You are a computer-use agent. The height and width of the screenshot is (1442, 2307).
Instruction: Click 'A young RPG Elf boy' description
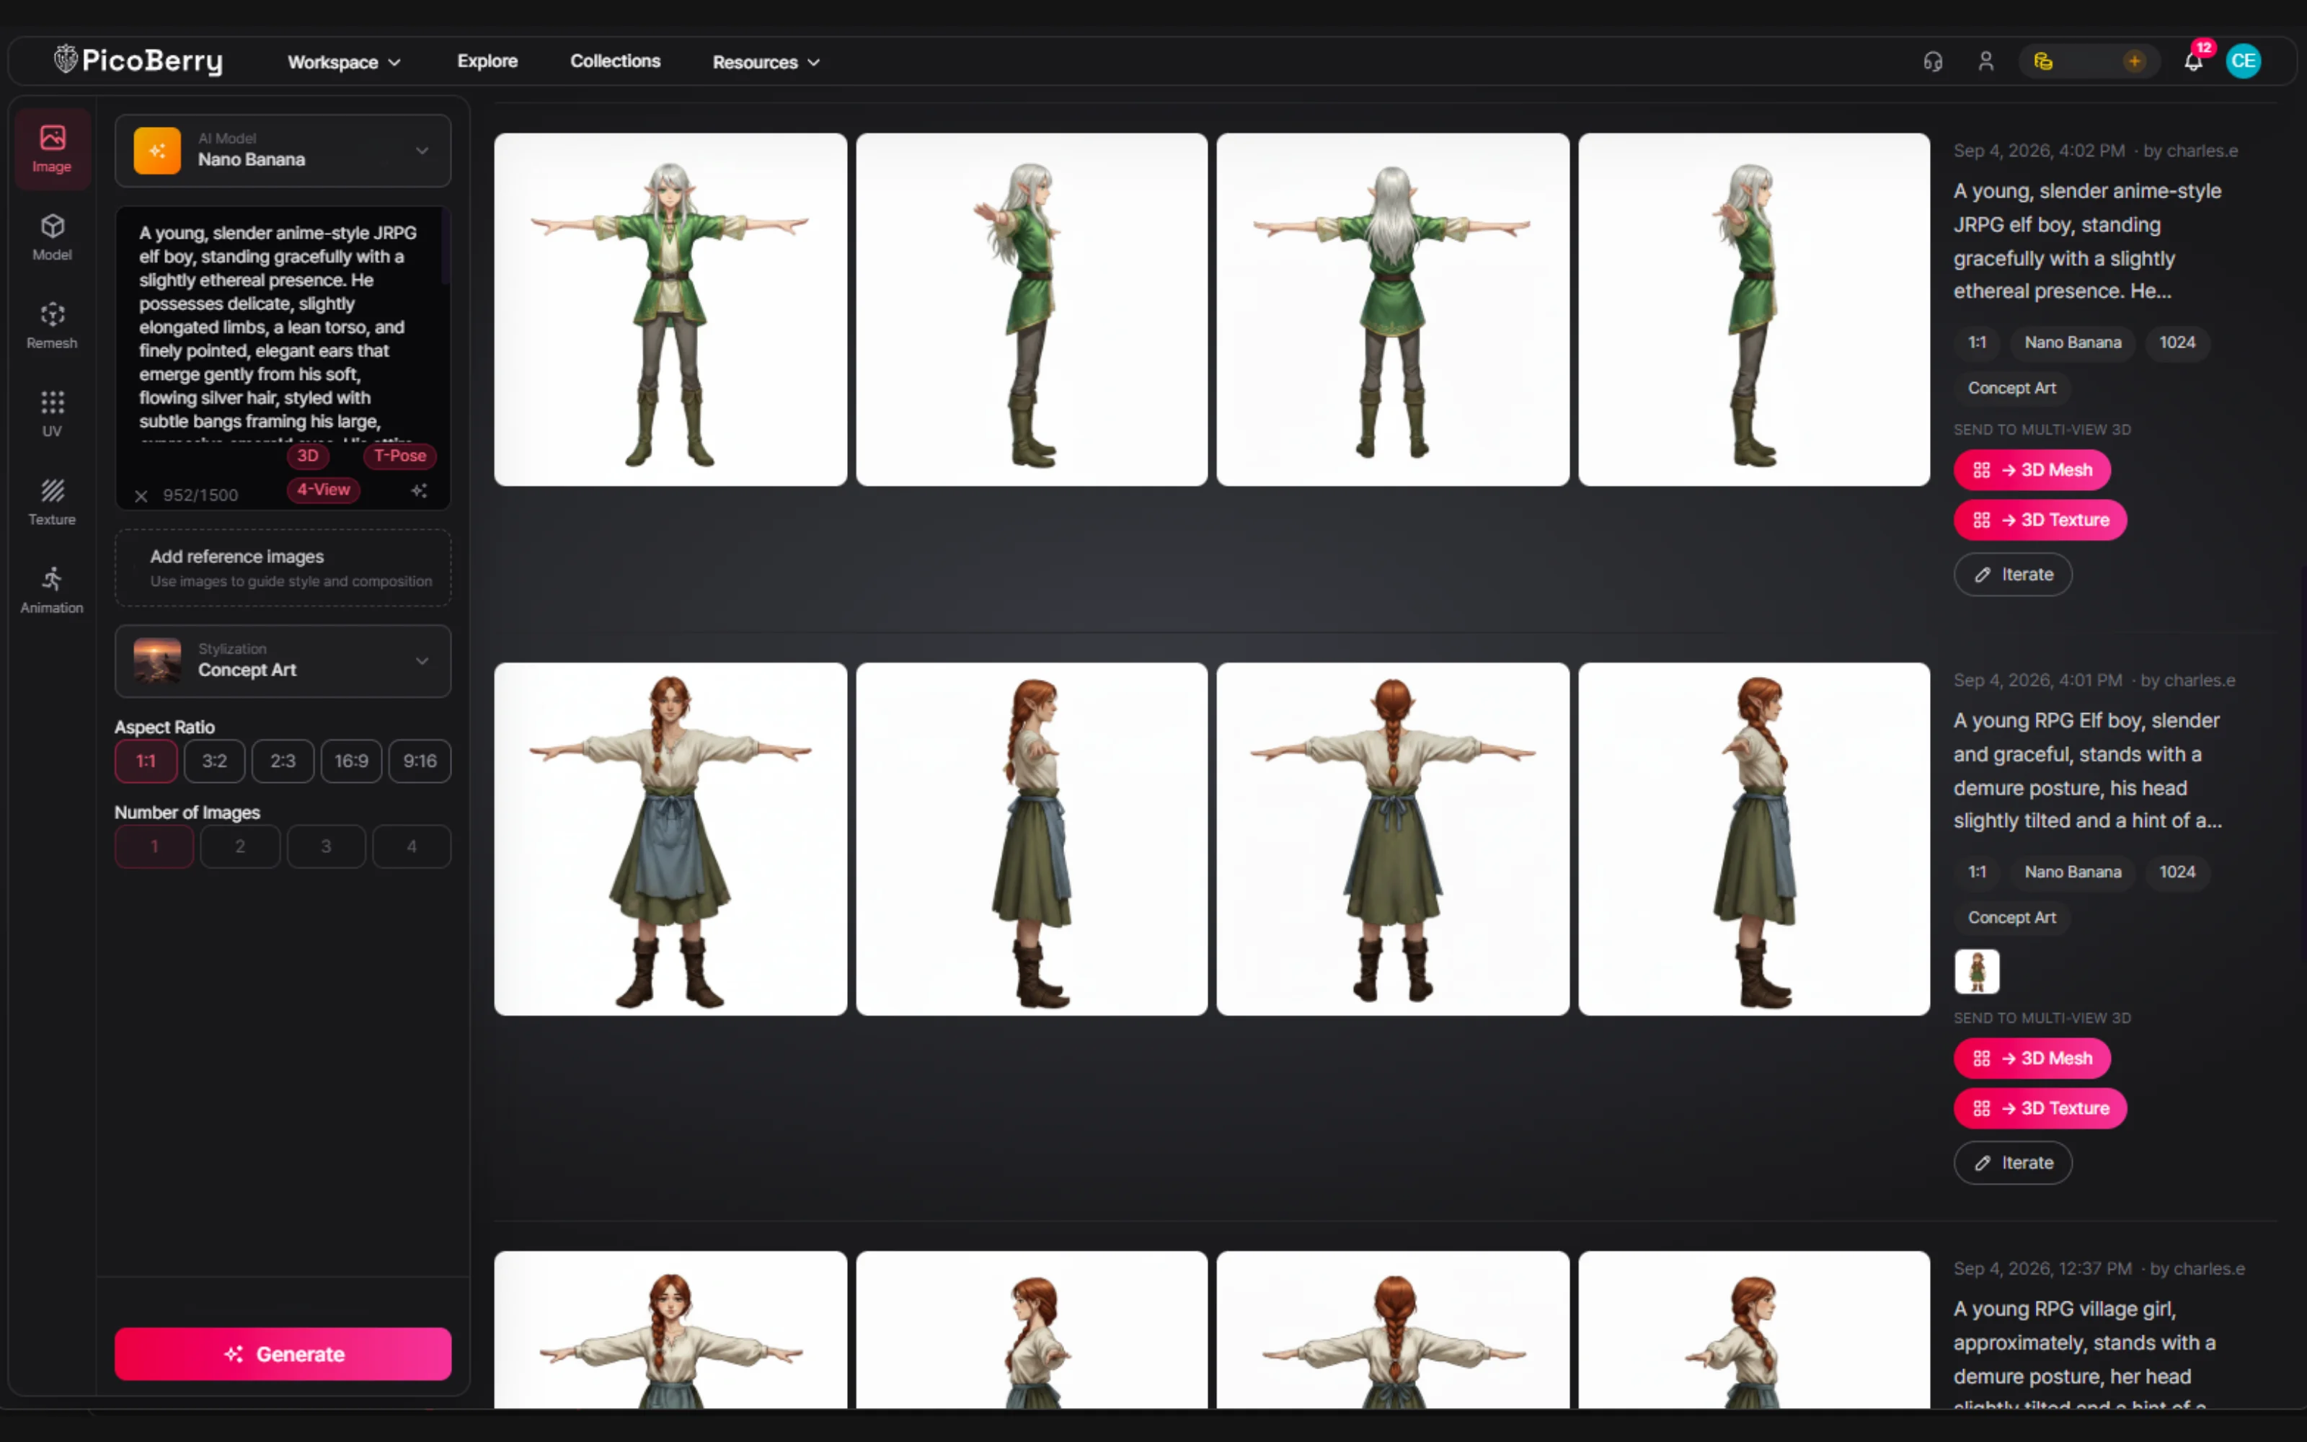[2087, 771]
